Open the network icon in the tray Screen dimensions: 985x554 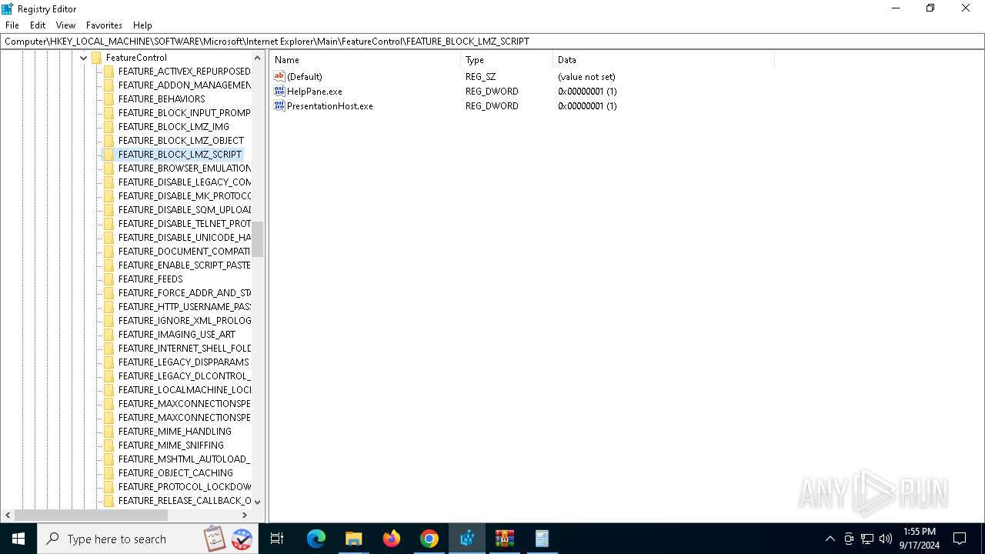867,539
